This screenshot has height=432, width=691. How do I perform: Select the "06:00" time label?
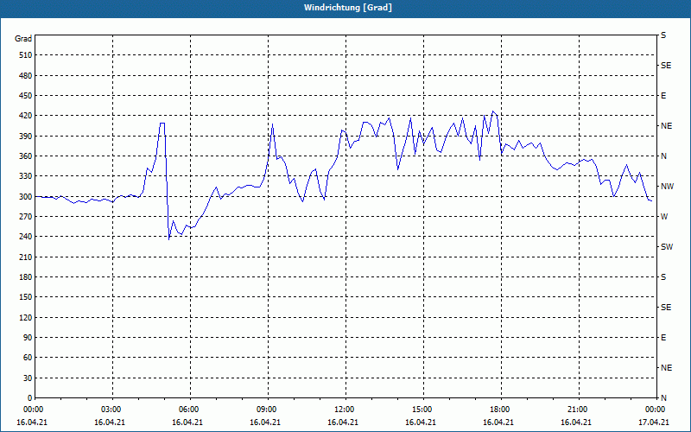pos(189,410)
